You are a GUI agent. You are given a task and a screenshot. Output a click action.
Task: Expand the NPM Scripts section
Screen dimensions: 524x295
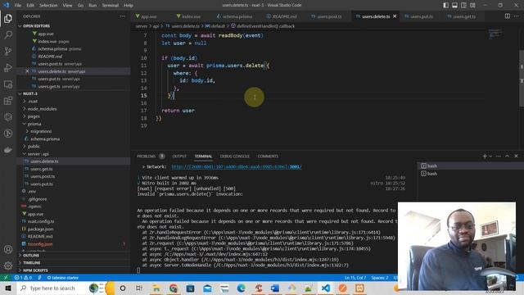pos(35,270)
